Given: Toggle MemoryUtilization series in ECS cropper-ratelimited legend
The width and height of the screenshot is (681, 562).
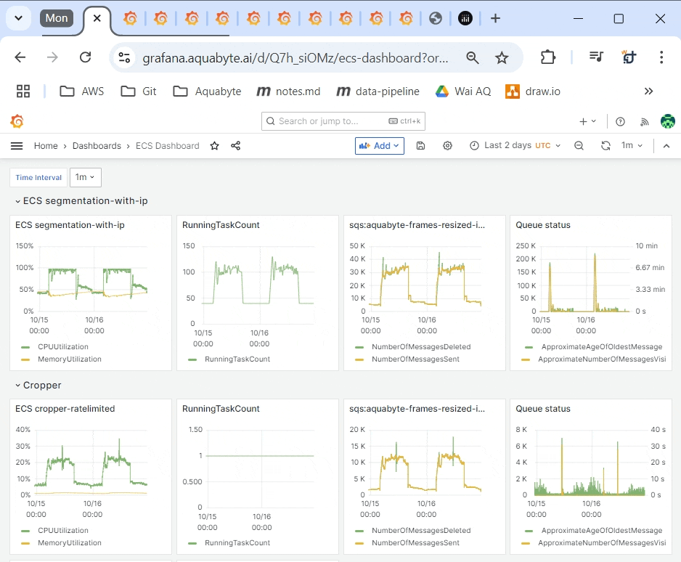Looking at the screenshot, I should pos(69,542).
